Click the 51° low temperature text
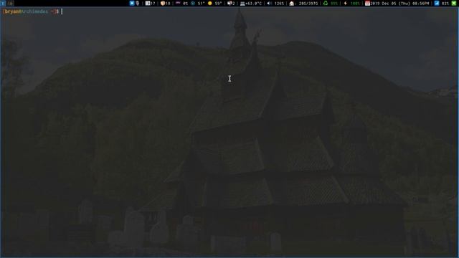The width and height of the screenshot is (459, 258). [x=201, y=4]
